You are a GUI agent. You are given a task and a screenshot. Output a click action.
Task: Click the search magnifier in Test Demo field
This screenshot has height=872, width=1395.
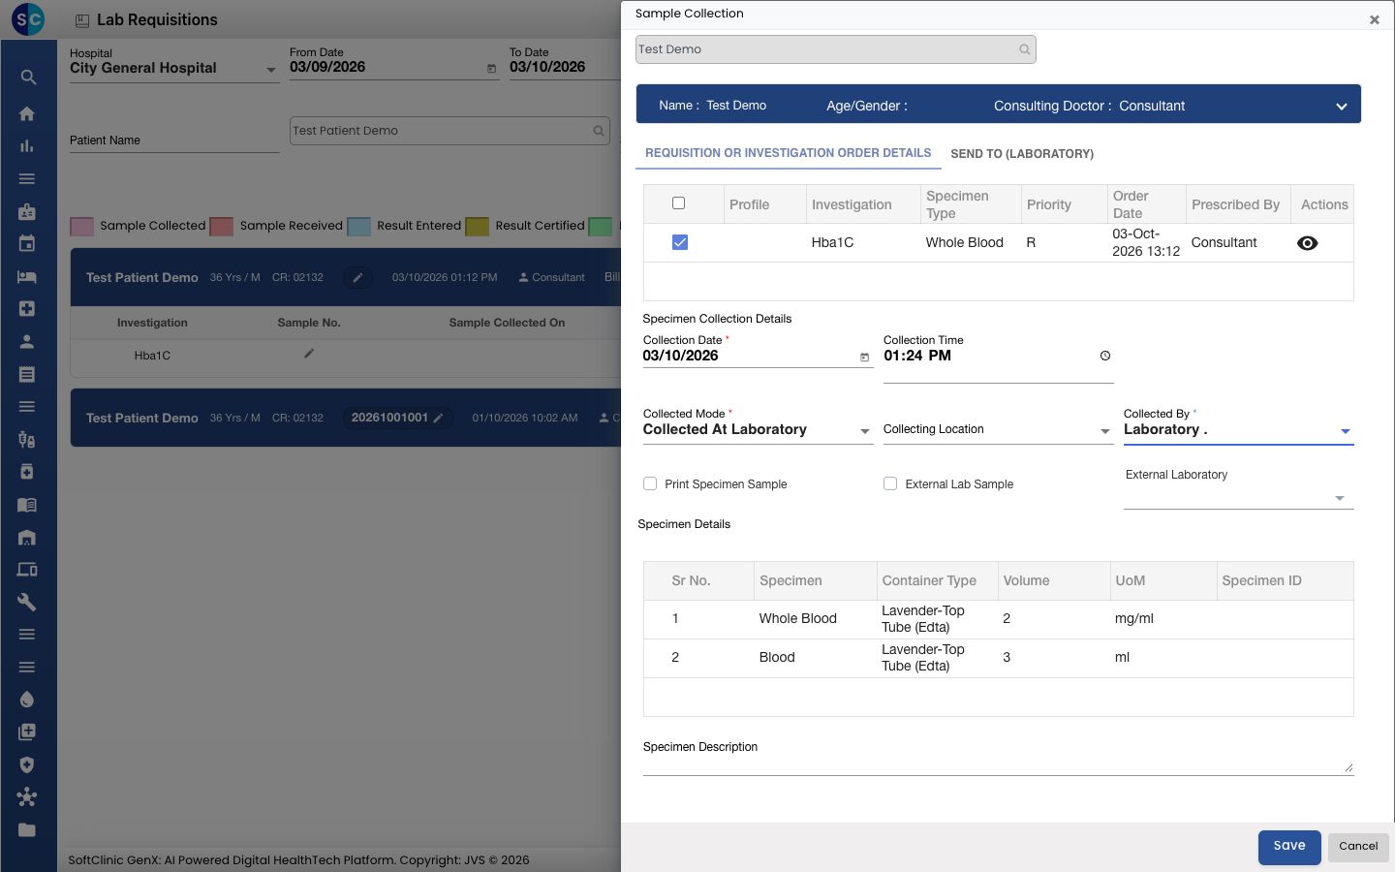[x=1024, y=49]
